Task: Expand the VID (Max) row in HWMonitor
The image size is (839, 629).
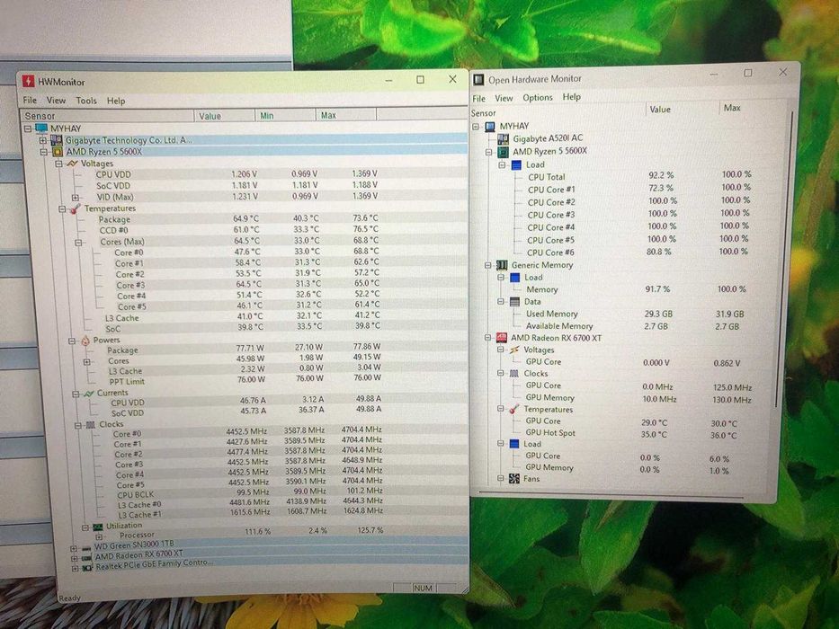Action: (75, 198)
